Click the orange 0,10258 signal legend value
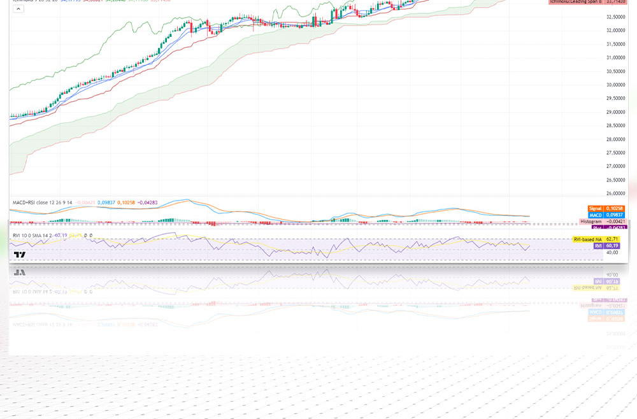 point(127,203)
